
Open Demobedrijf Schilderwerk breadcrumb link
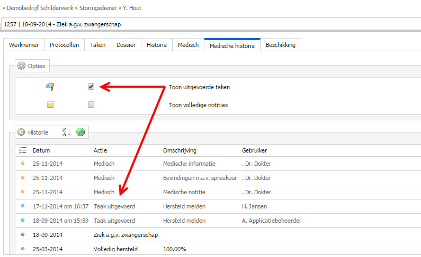pyautogui.click(x=40, y=8)
